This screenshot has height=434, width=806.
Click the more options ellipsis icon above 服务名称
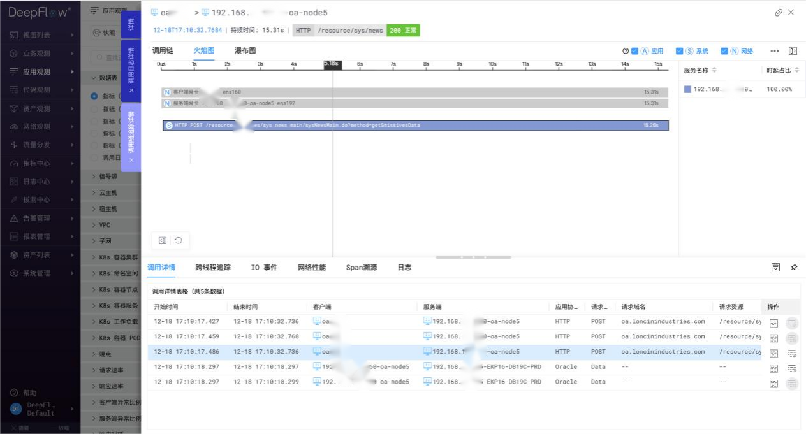[774, 51]
